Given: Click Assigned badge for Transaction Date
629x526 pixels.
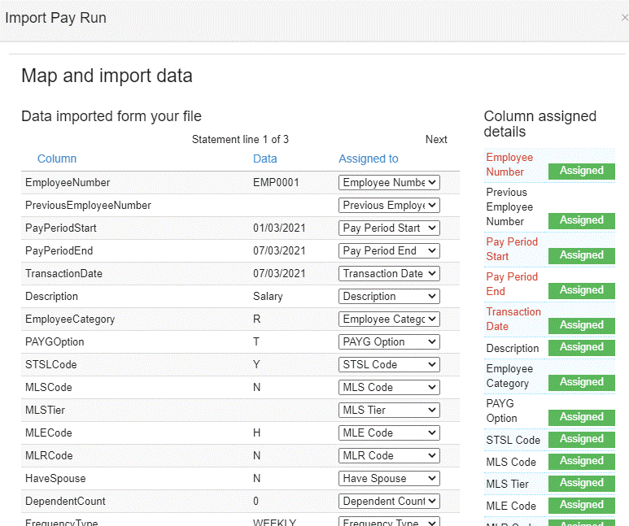Looking at the screenshot, I should [x=581, y=325].
